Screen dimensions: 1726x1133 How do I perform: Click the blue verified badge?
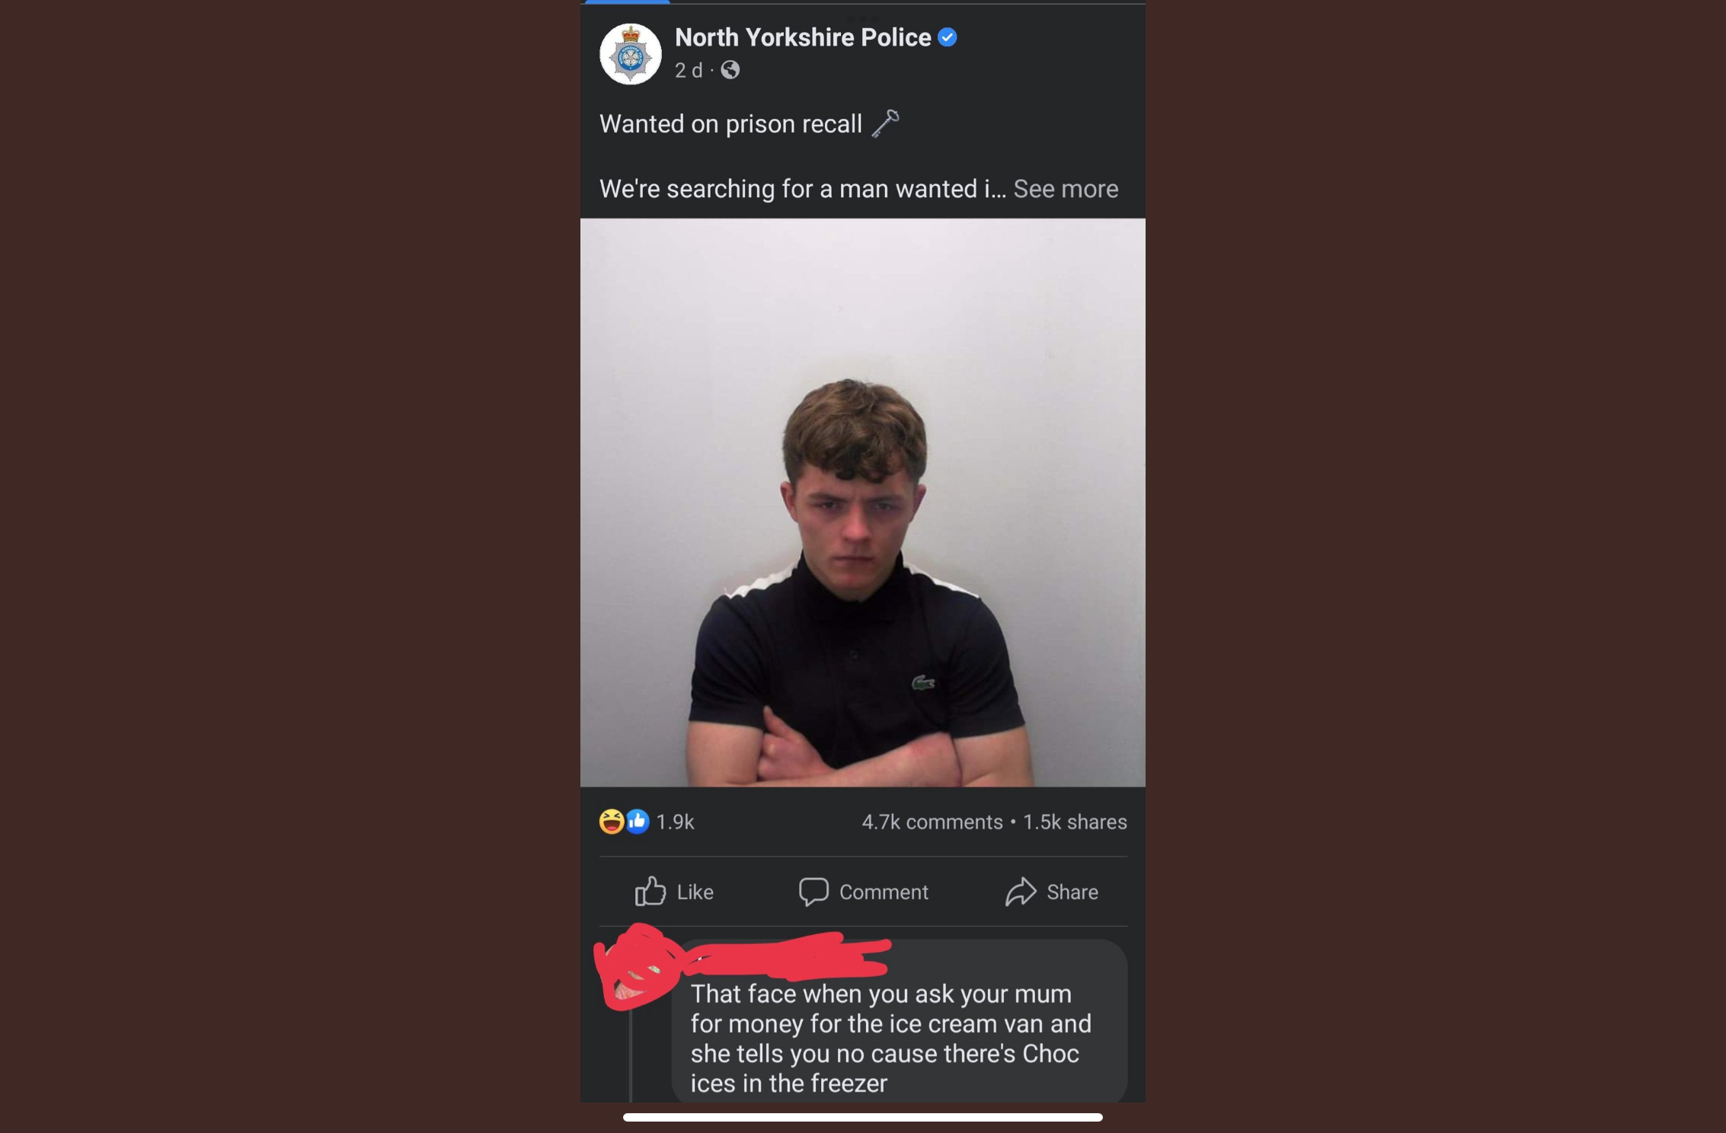948,37
